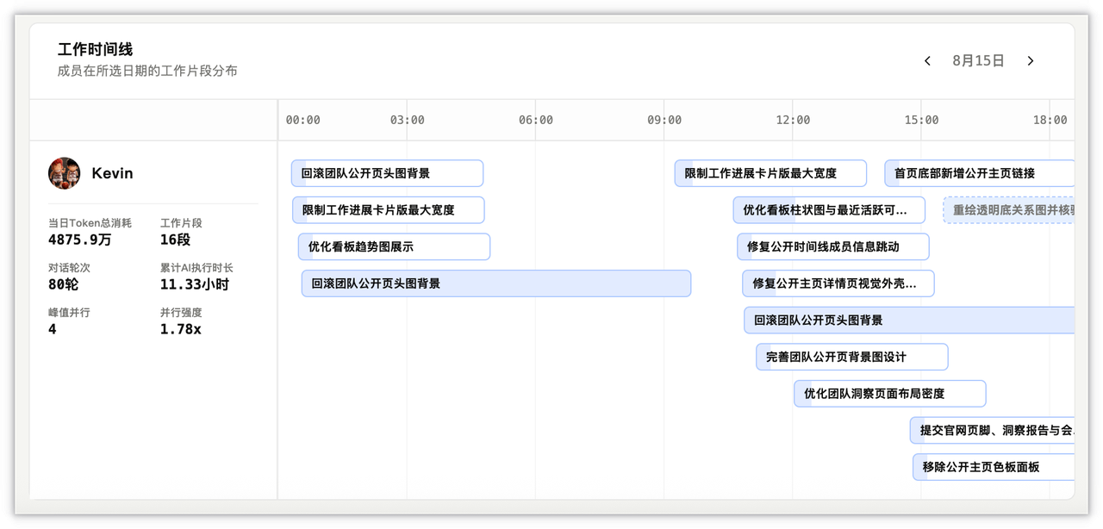
Task: Click the 累计AI执行时长 stat label
Action: coord(196,268)
